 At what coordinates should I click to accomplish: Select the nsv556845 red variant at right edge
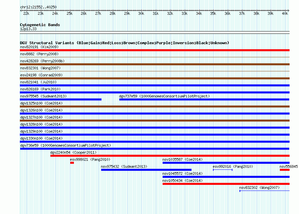285,170
